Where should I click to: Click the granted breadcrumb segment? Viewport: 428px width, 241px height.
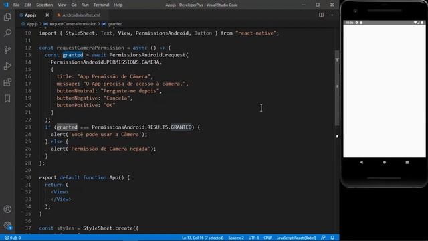[115, 24]
